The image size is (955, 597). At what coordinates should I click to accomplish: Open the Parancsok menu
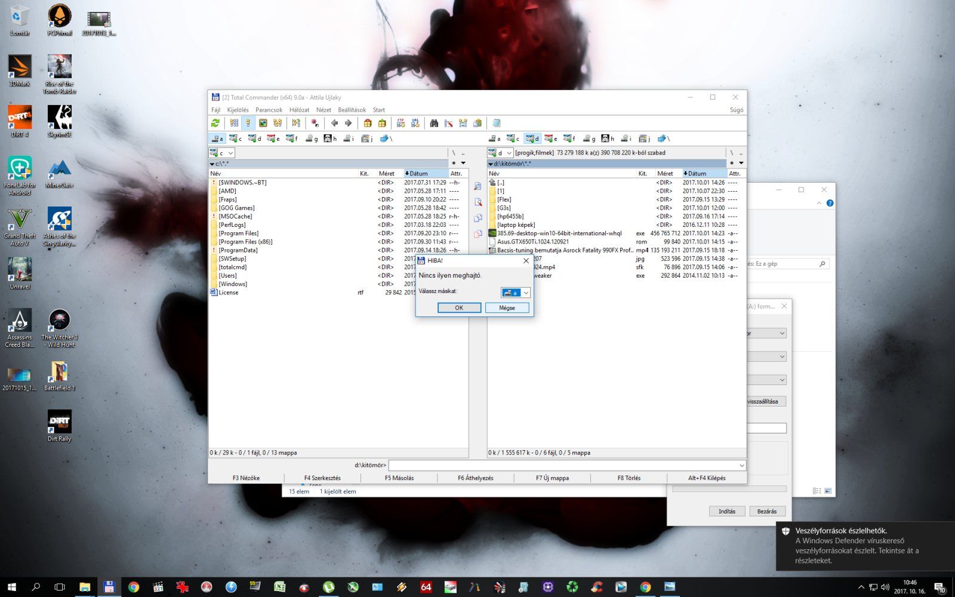[x=269, y=110]
